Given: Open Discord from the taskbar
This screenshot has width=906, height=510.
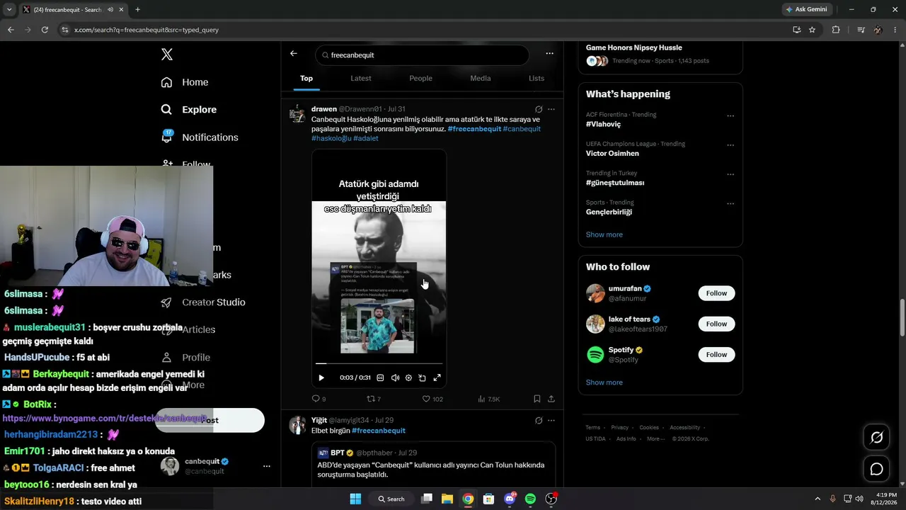Looking at the screenshot, I should tap(510, 499).
